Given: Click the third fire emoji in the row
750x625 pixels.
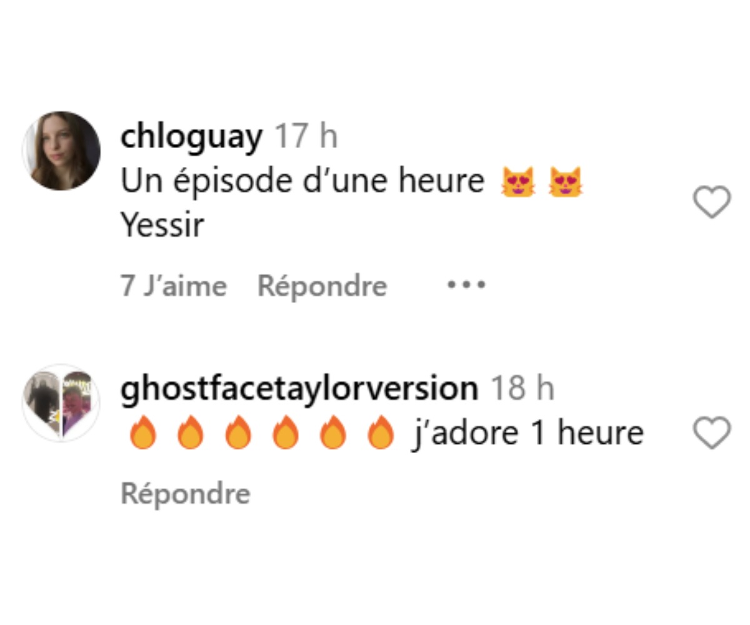Looking at the screenshot, I should pos(237,433).
